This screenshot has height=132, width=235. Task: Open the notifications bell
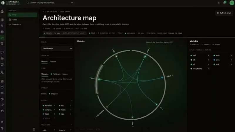click(224, 3)
